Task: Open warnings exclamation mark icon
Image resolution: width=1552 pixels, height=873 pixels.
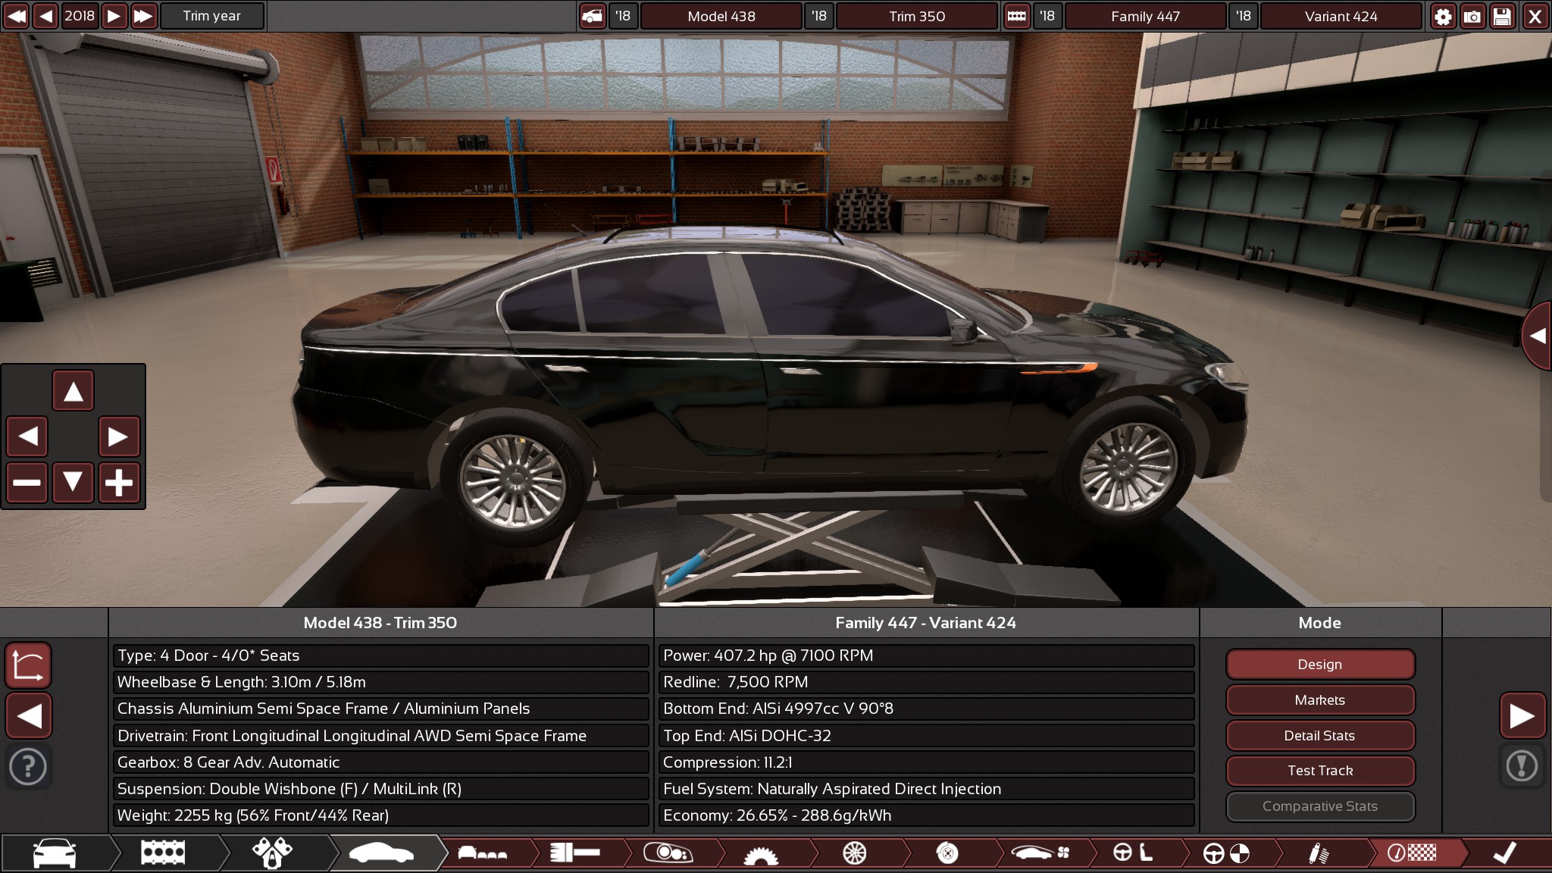Action: pos(1522,766)
